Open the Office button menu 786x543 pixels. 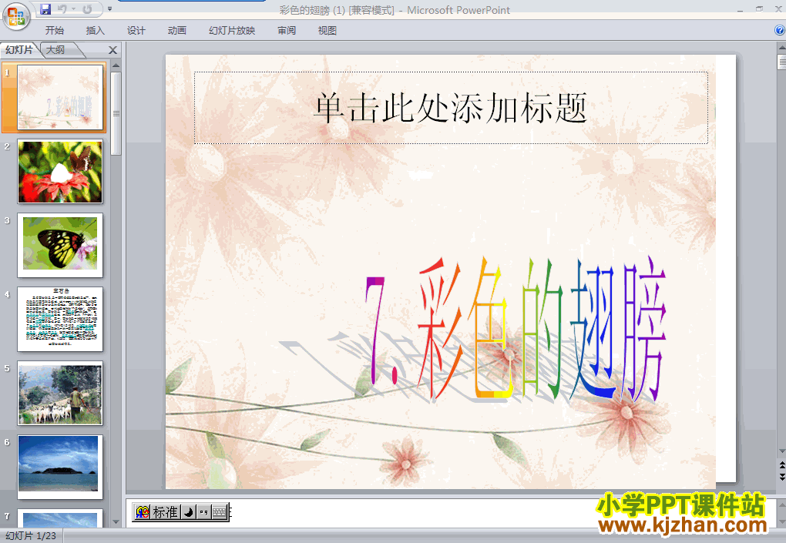[x=16, y=16]
